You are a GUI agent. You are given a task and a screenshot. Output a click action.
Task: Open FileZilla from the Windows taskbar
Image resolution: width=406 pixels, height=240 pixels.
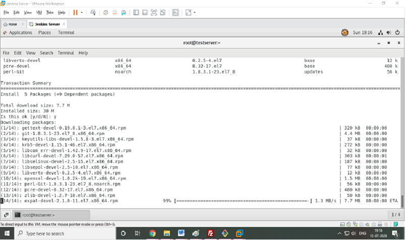pyautogui.click(x=210, y=233)
